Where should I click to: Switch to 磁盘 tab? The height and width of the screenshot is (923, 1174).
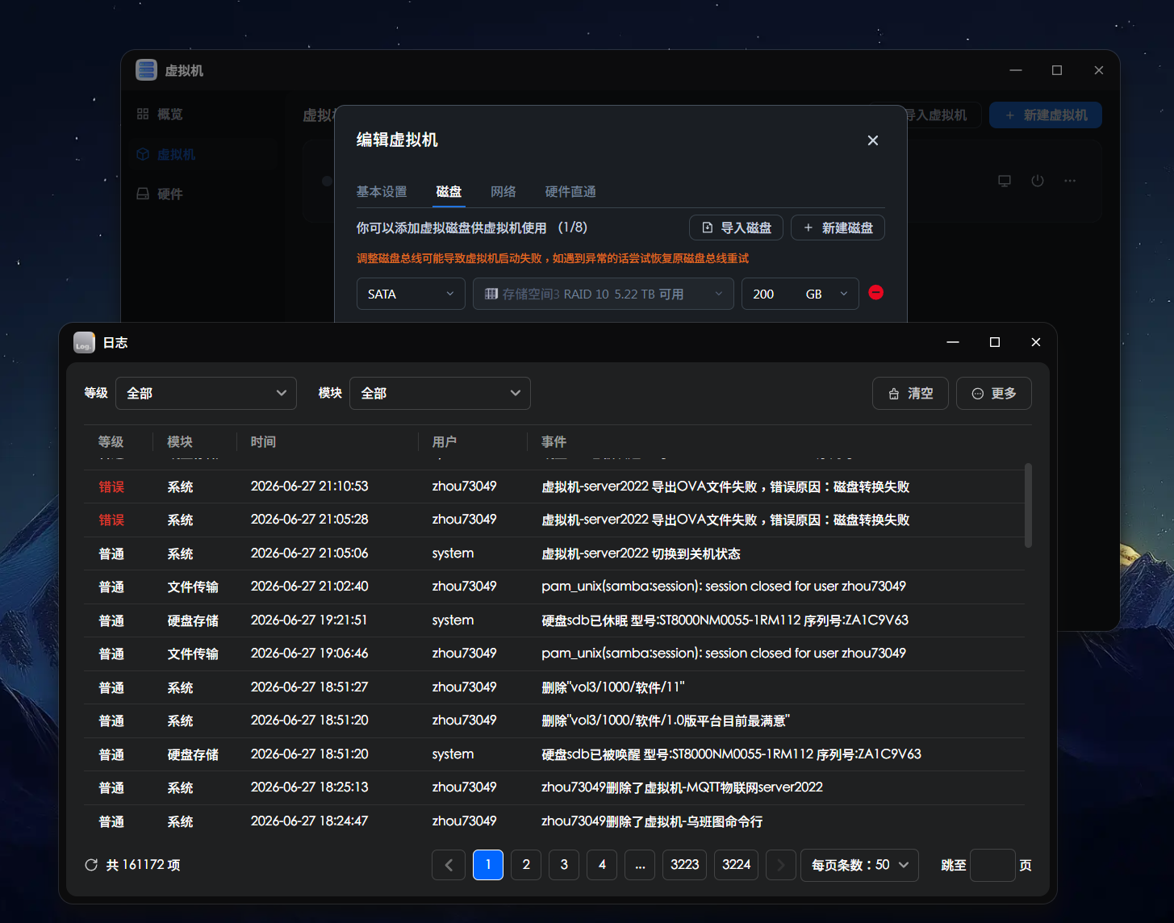449,191
